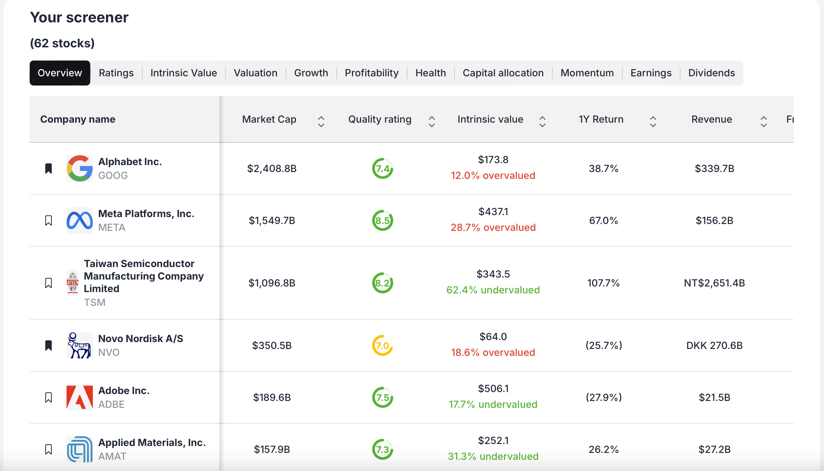Screen dimensions: 824x471
Task: Open the Meta Platforms company page
Action: (147, 213)
